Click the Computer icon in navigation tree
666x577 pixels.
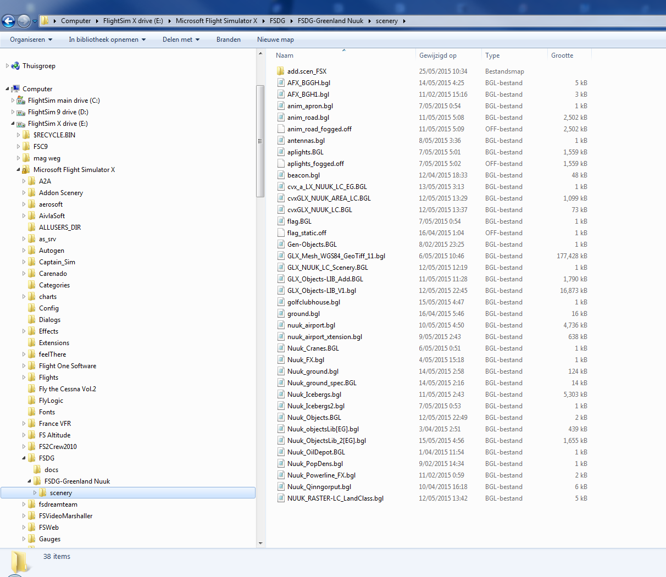tap(15, 89)
